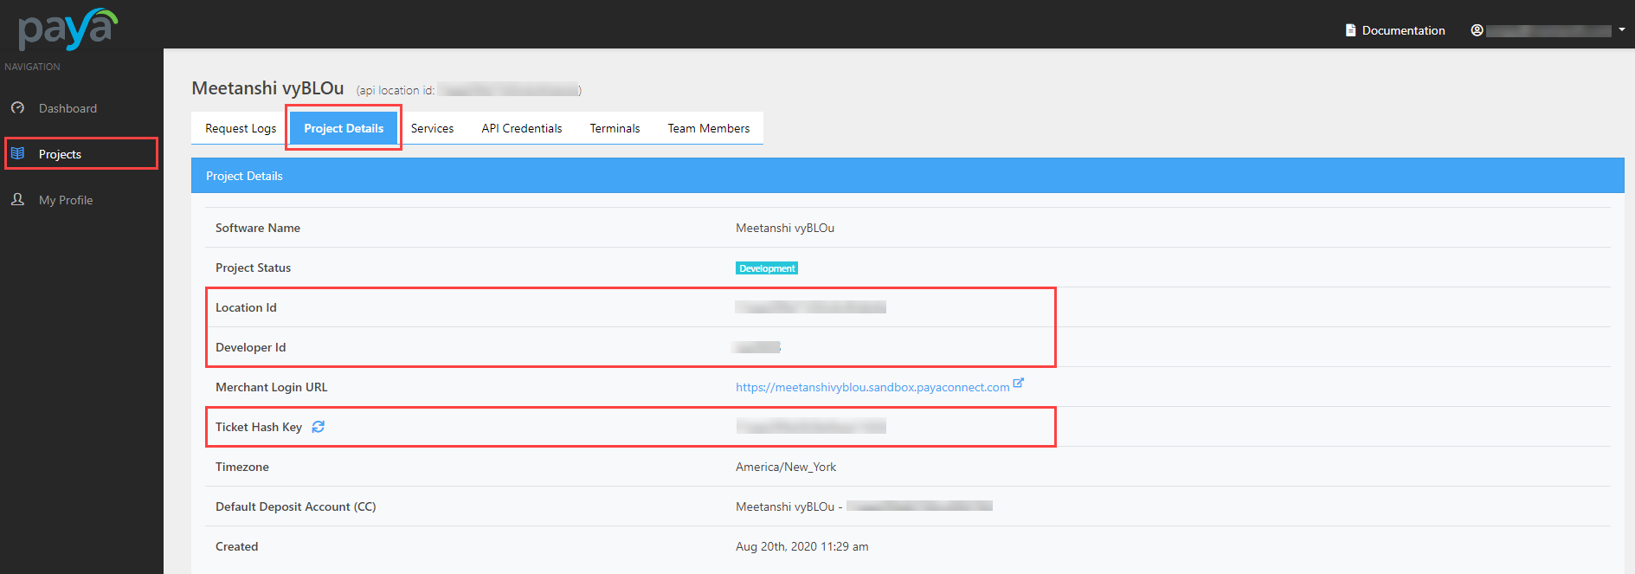Click the Software Name value Meetanshi vyBLOu
Screen dimensions: 1635x574
pos(785,228)
